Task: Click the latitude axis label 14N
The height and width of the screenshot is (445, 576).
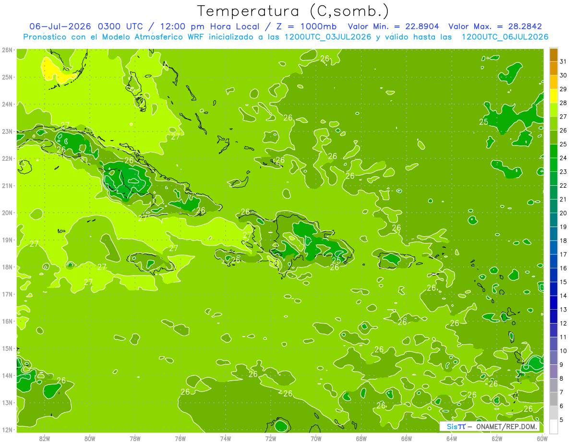Action: (7, 375)
